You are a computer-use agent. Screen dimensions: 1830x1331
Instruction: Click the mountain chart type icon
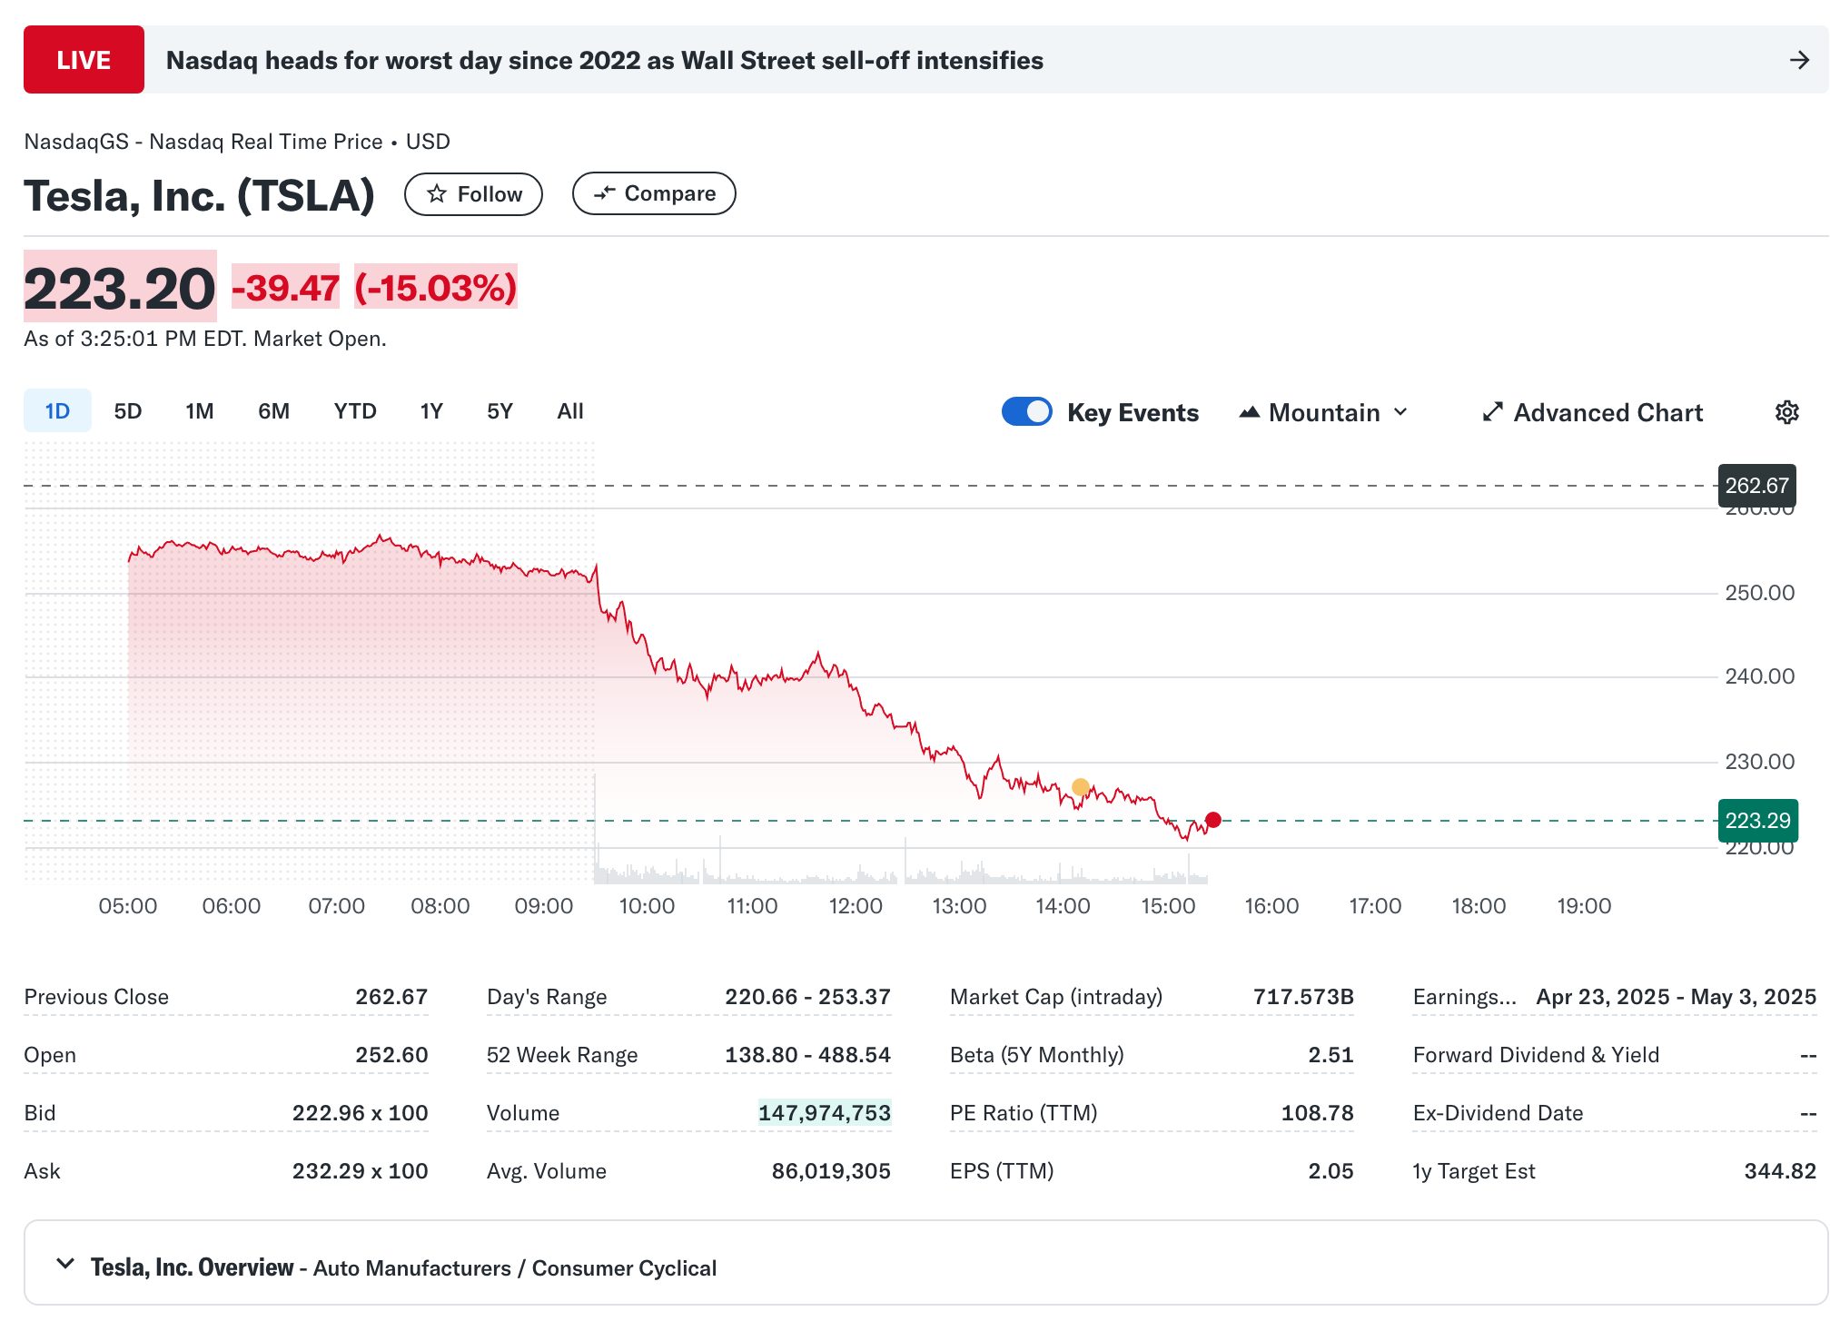click(1250, 412)
